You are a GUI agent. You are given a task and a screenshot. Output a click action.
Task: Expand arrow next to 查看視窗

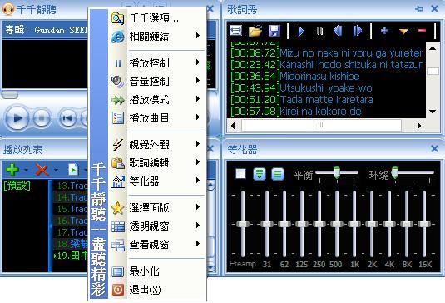tap(198, 243)
